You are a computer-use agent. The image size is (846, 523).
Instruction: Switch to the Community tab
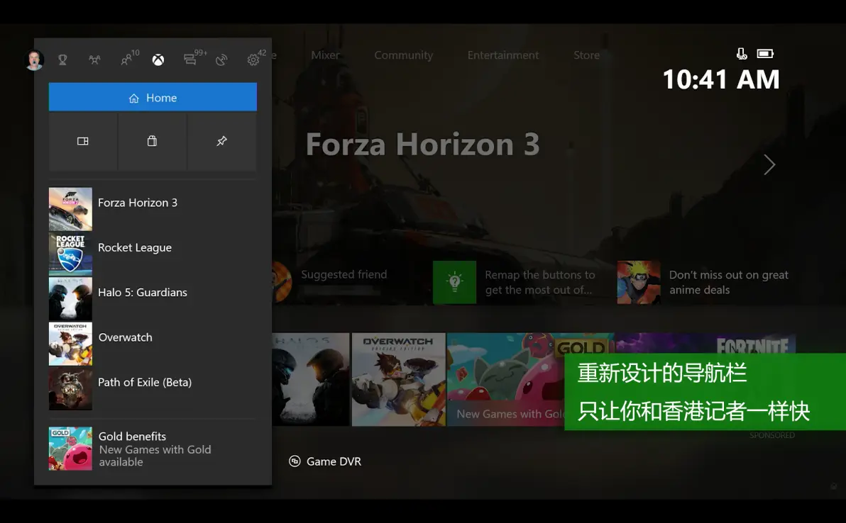click(x=404, y=55)
